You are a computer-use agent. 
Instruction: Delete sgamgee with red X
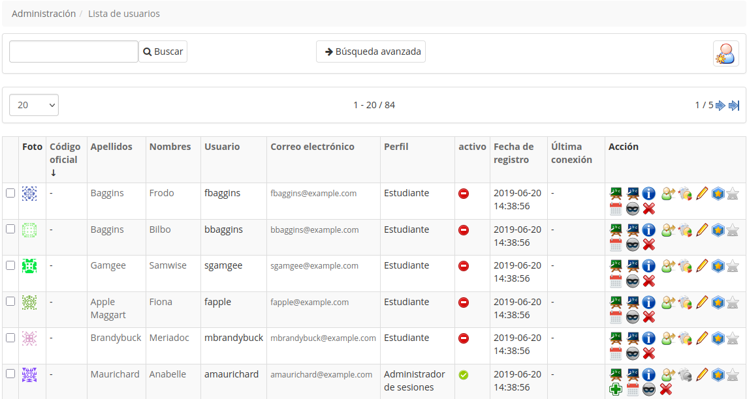[649, 281]
